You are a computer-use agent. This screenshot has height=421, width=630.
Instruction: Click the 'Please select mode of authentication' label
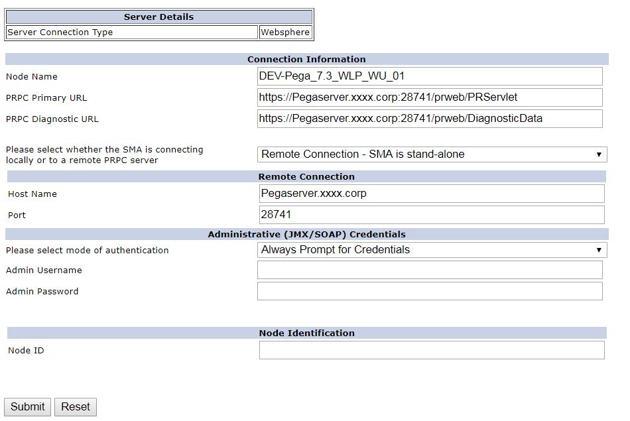pos(87,250)
